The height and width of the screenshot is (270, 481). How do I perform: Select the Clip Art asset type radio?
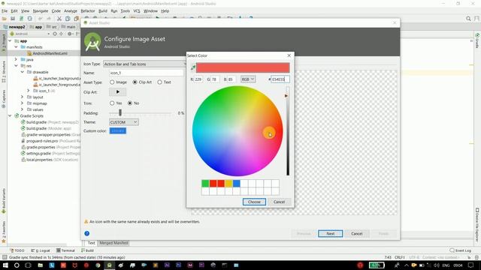point(135,82)
